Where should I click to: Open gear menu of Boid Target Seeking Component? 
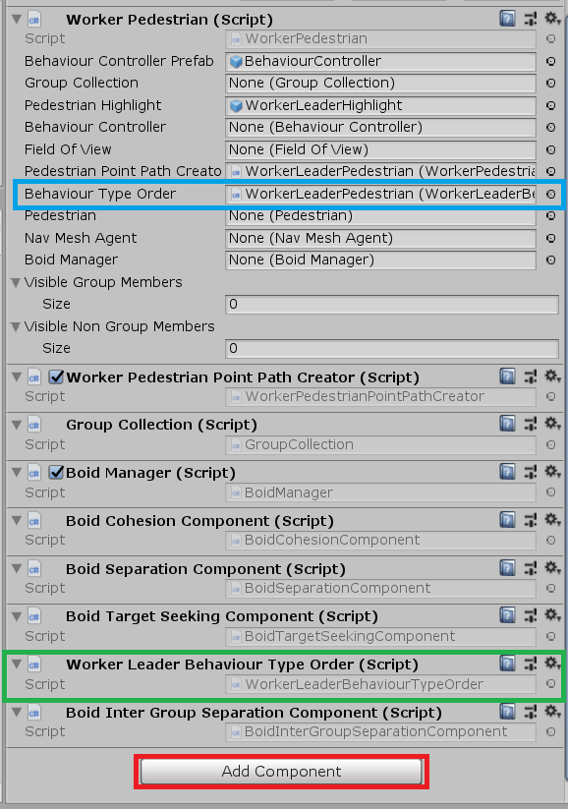pyautogui.click(x=552, y=615)
